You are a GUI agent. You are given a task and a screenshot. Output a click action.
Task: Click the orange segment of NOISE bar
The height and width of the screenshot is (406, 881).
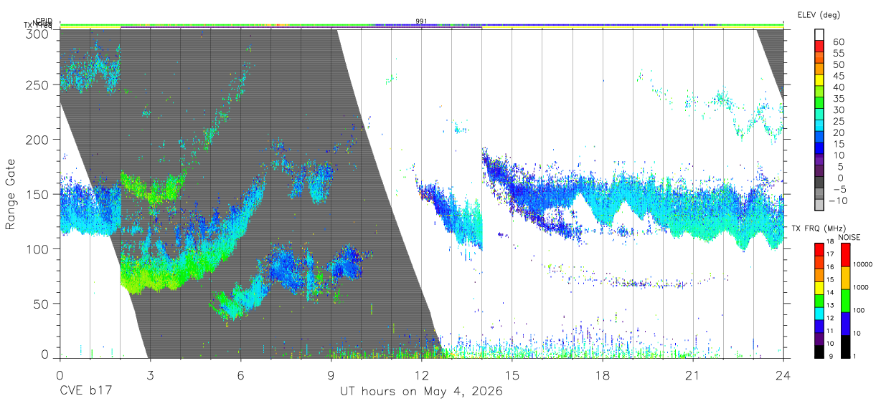coord(846,278)
